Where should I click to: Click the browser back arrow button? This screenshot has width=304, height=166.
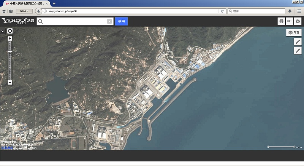(38, 11)
